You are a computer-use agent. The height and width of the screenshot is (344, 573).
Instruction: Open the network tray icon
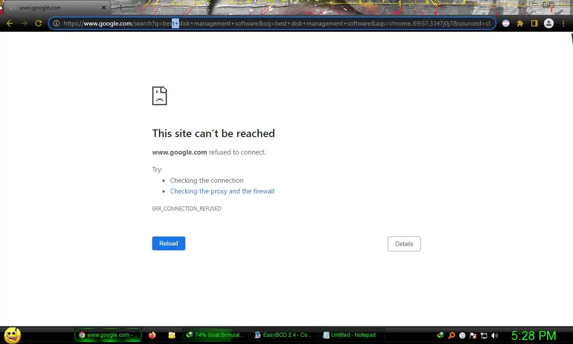484,335
